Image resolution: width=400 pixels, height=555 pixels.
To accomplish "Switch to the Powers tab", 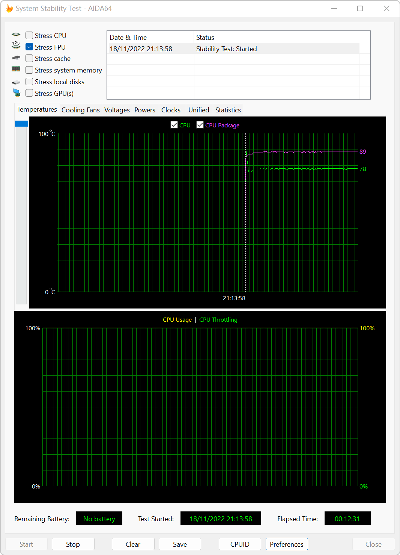I will pos(145,110).
